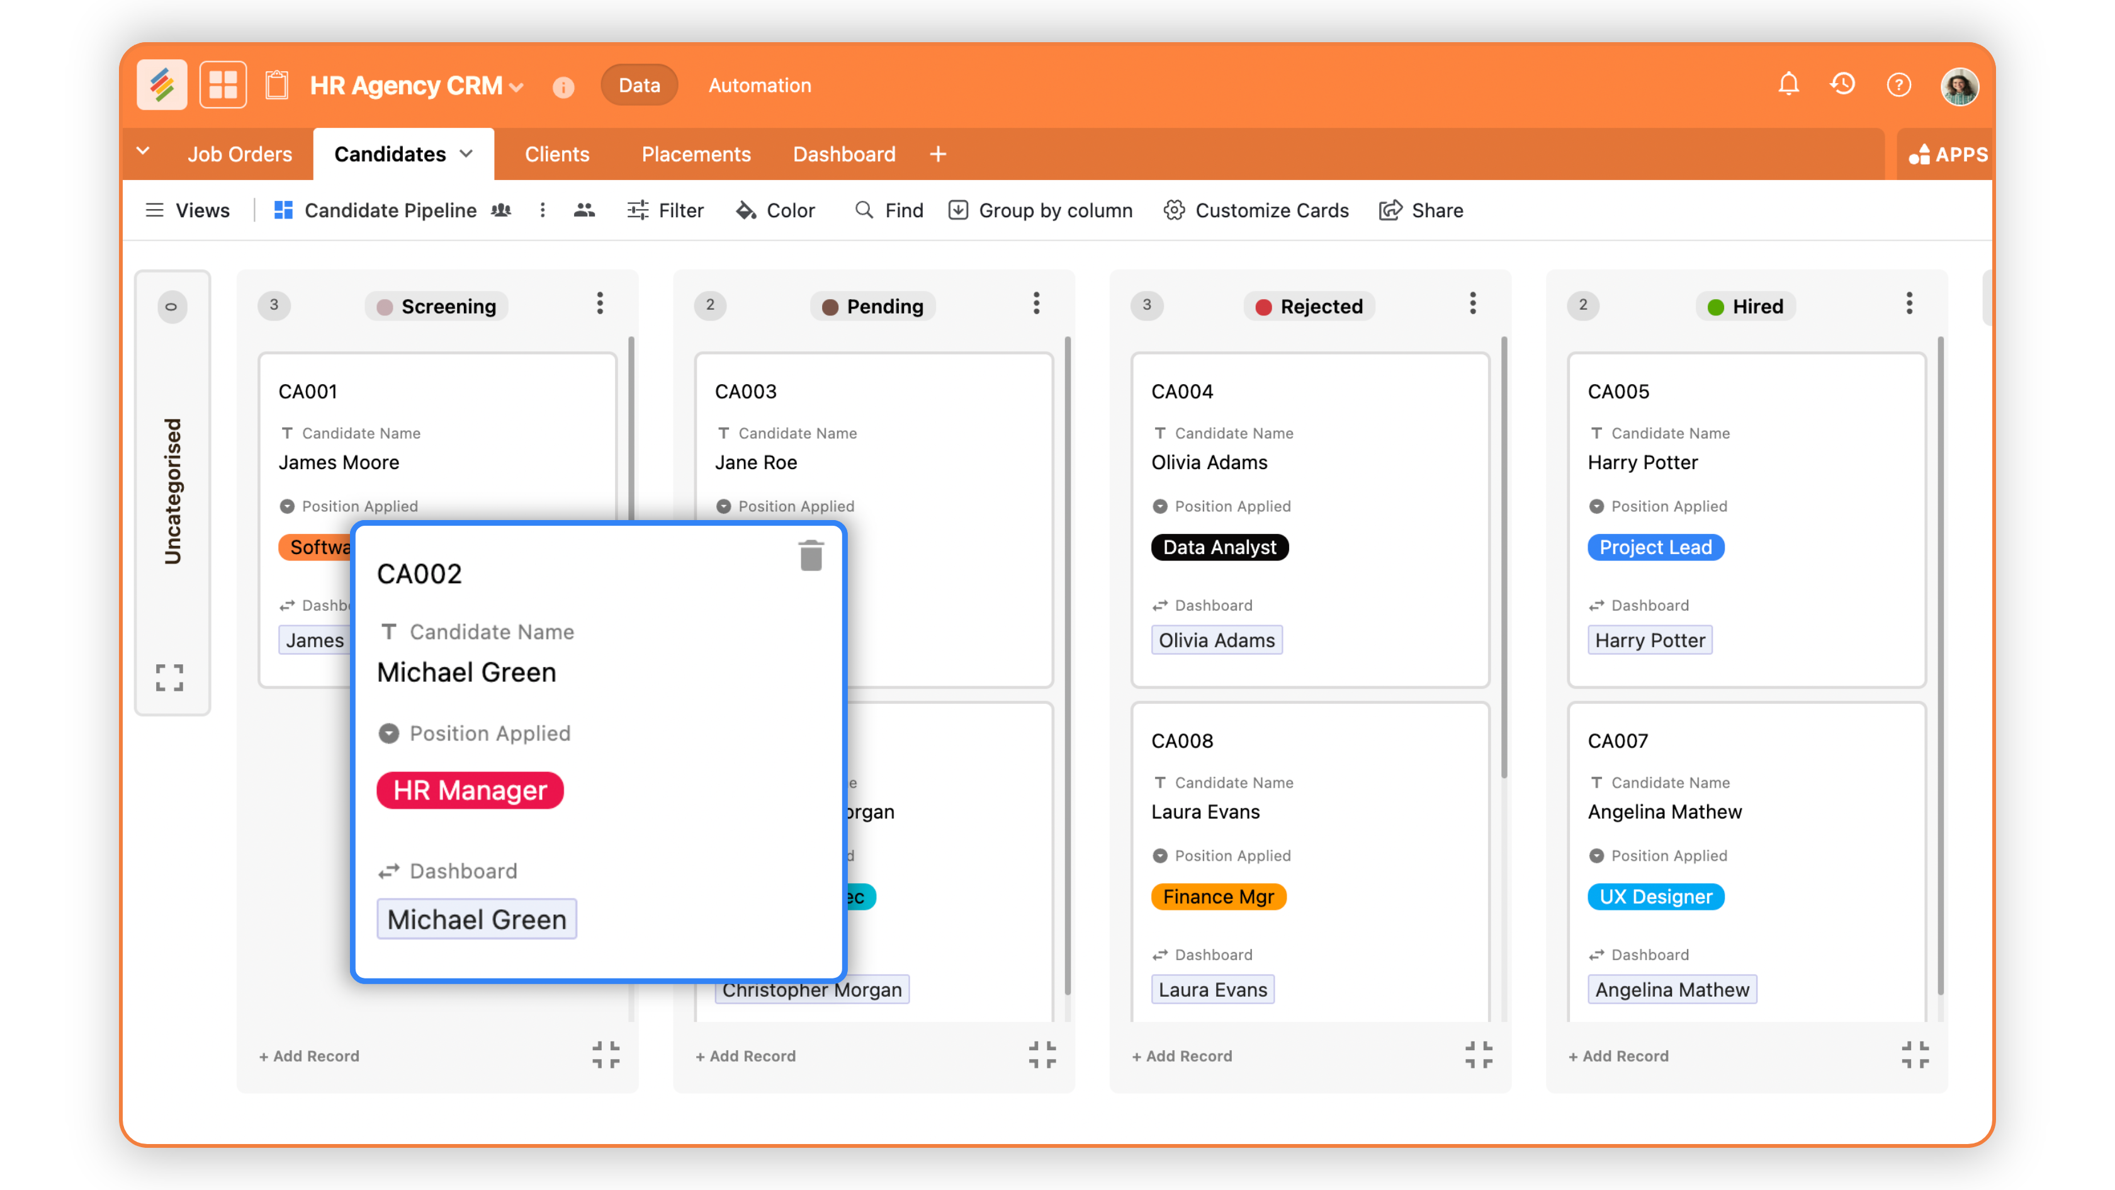Image resolution: width=2115 pixels, height=1190 pixels.
Task: Switch to the Placements tab
Action: pos(696,154)
